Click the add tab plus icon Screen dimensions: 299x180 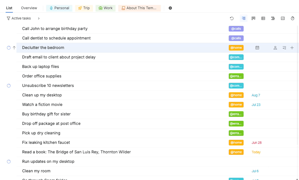click(170, 8)
